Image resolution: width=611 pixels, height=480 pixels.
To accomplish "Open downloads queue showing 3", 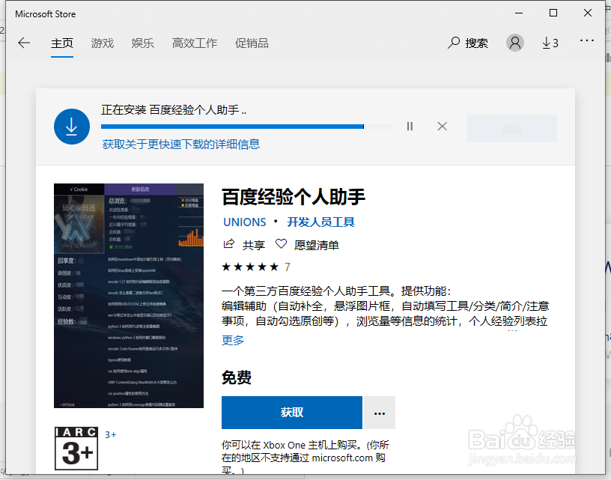I will 550,43.
